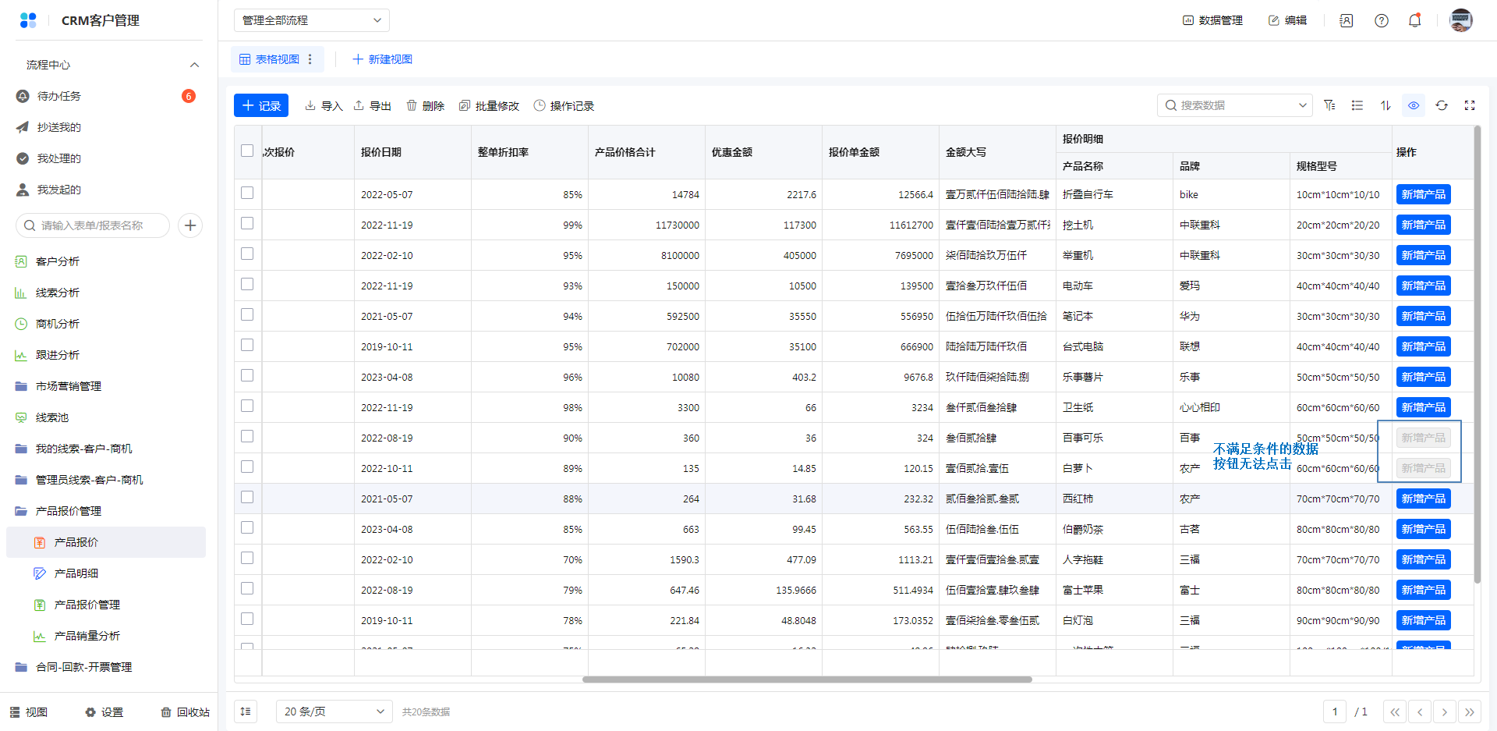This screenshot has width=1497, height=731.
Task: Click 新增产品 for the 折叠自行车 row
Action: click(x=1423, y=194)
